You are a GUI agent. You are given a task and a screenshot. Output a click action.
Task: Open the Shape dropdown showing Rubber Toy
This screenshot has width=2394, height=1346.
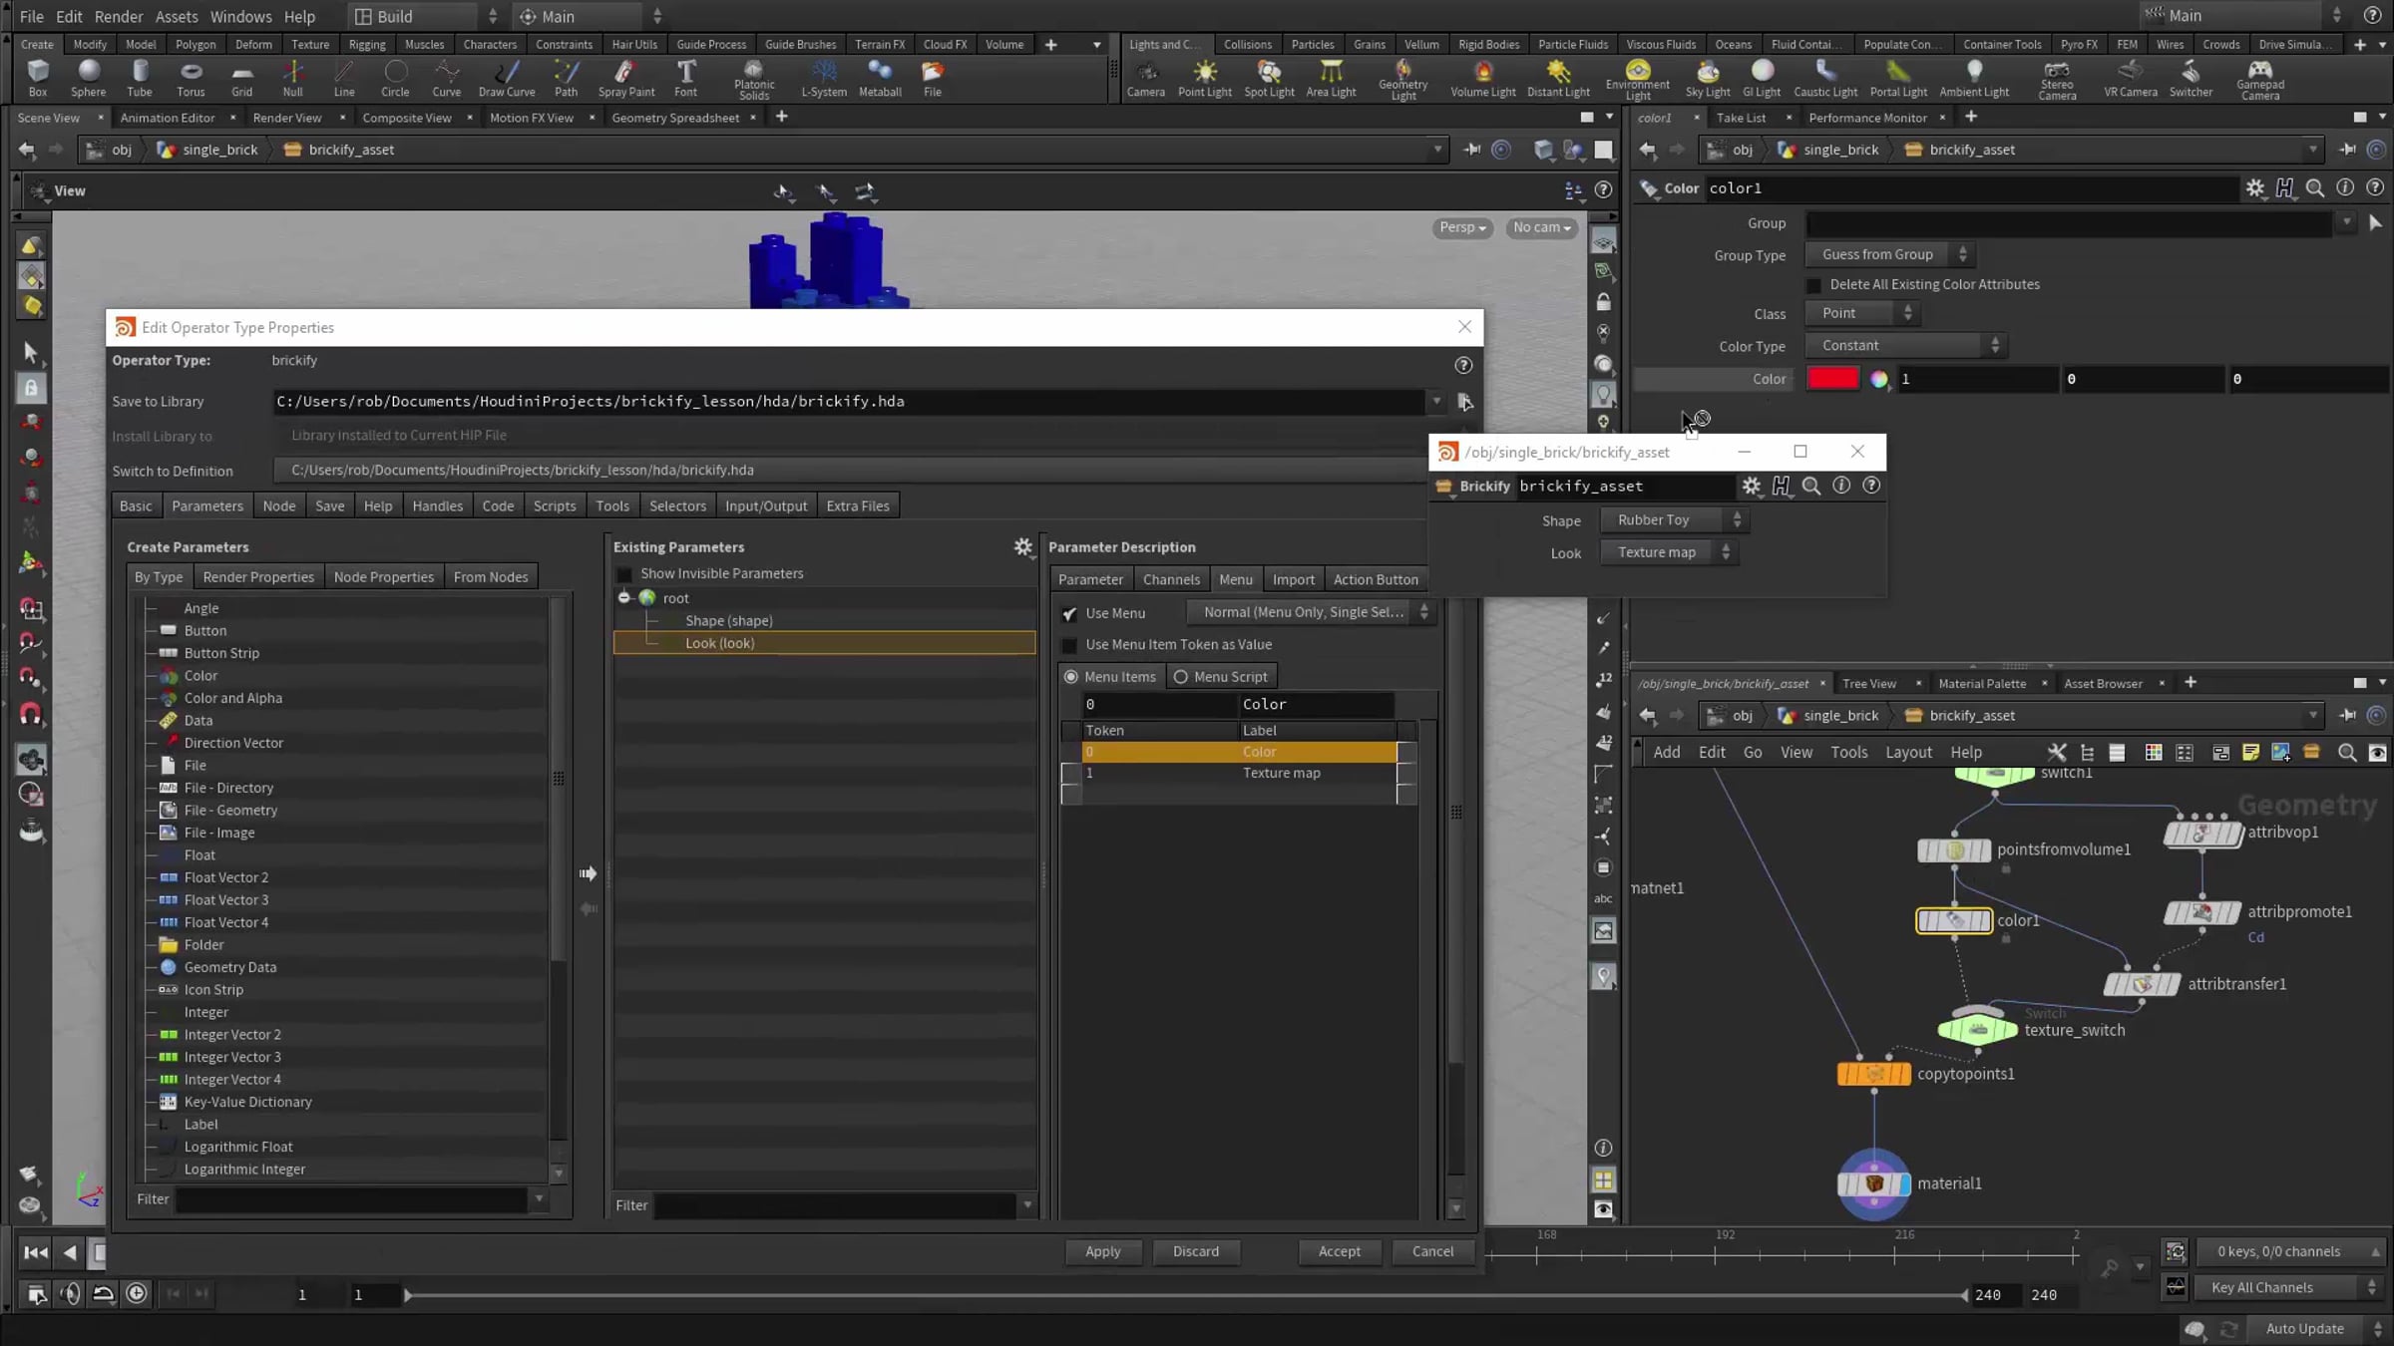[x=1673, y=519]
